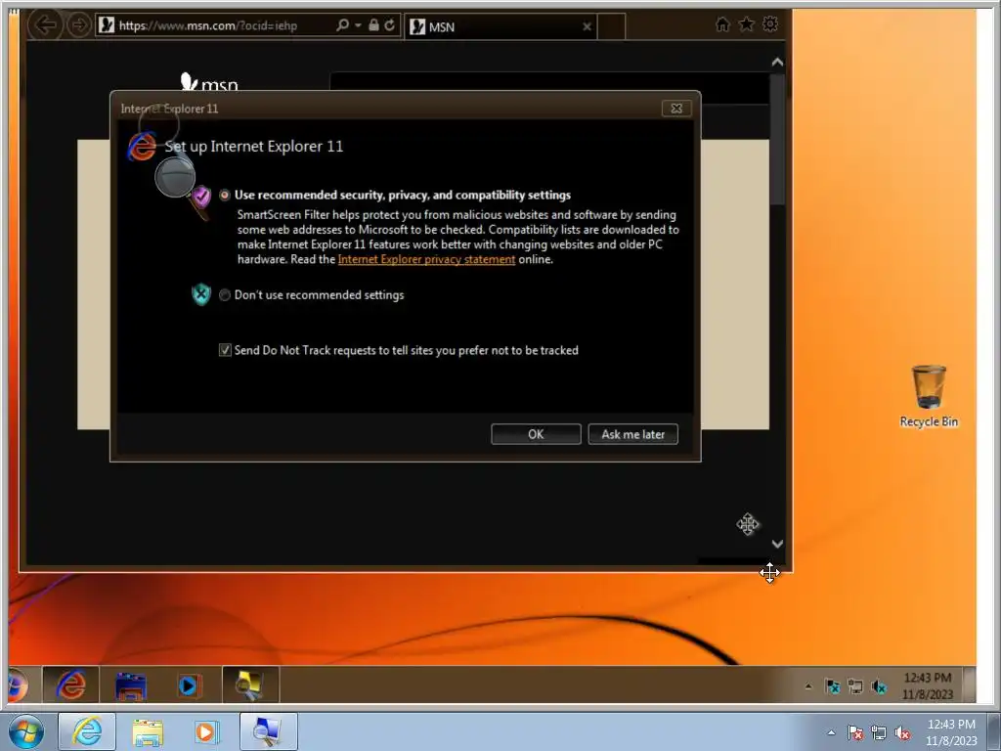Click the Ask me later button
This screenshot has height=751, width=1001.
[632, 434]
